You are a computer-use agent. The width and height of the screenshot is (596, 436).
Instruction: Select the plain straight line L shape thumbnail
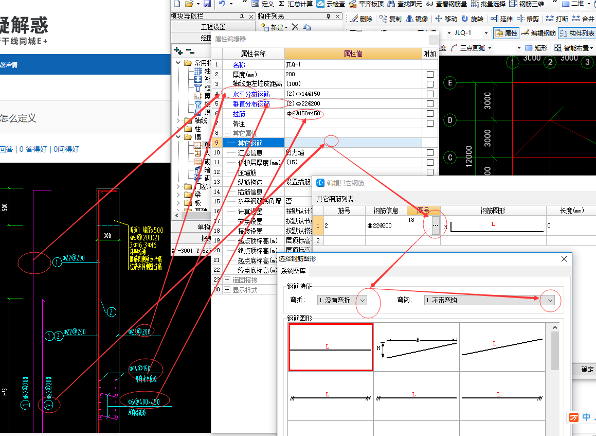tap(331, 347)
